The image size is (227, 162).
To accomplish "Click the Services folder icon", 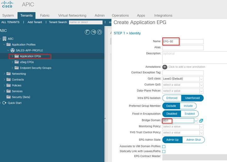I will click(x=9, y=91).
